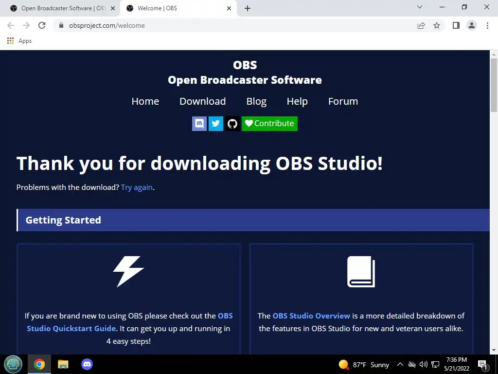The image size is (498, 374).
Task: Open the weather widget showing 87°F Sunny
Action: (364, 364)
